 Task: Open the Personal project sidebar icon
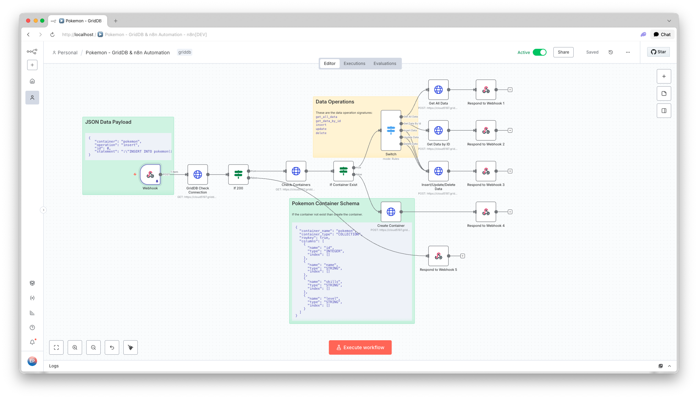coord(32,98)
